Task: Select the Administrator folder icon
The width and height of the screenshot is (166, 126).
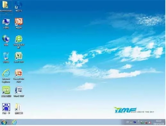Action: (6, 5)
